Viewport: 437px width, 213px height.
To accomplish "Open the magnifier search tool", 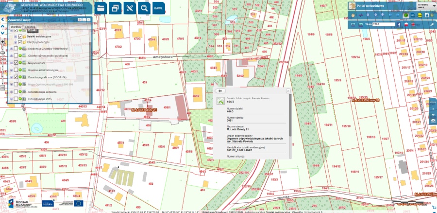I will (x=144, y=8).
